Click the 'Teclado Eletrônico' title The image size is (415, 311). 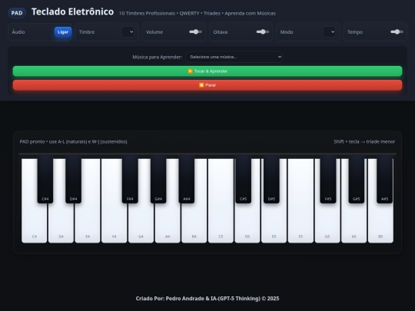coord(72,12)
